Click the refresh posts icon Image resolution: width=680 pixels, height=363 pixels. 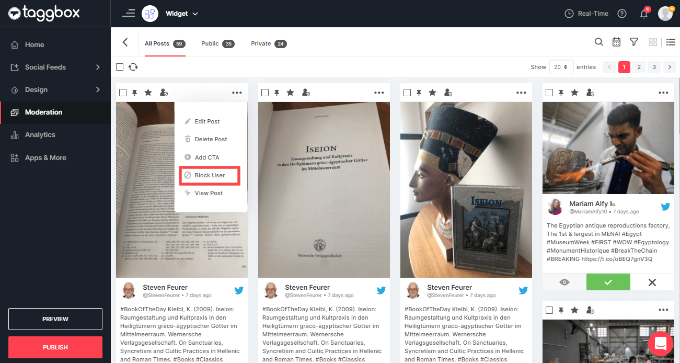point(133,67)
